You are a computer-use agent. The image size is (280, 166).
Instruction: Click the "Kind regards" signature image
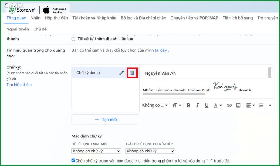pos(225,86)
